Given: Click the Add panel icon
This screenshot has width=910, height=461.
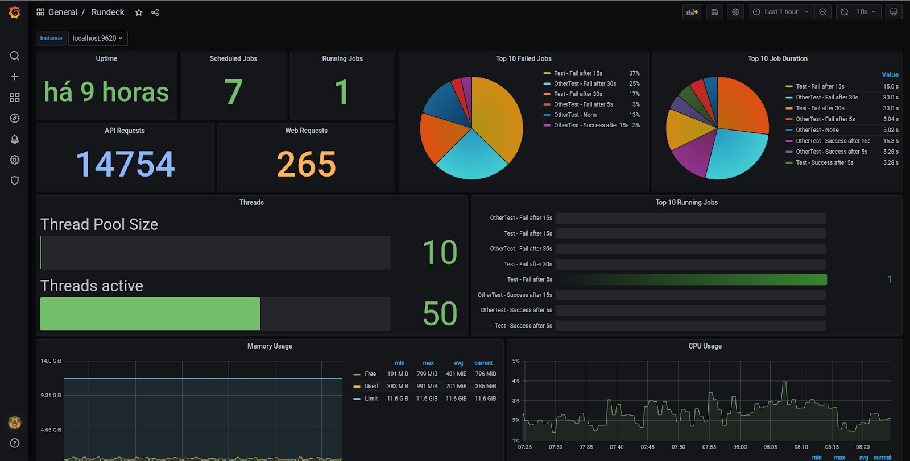Looking at the screenshot, I should click(692, 12).
